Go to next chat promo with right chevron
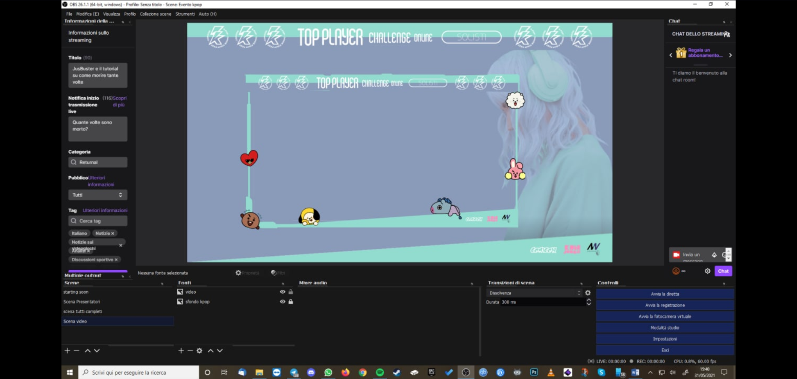 tap(730, 55)
